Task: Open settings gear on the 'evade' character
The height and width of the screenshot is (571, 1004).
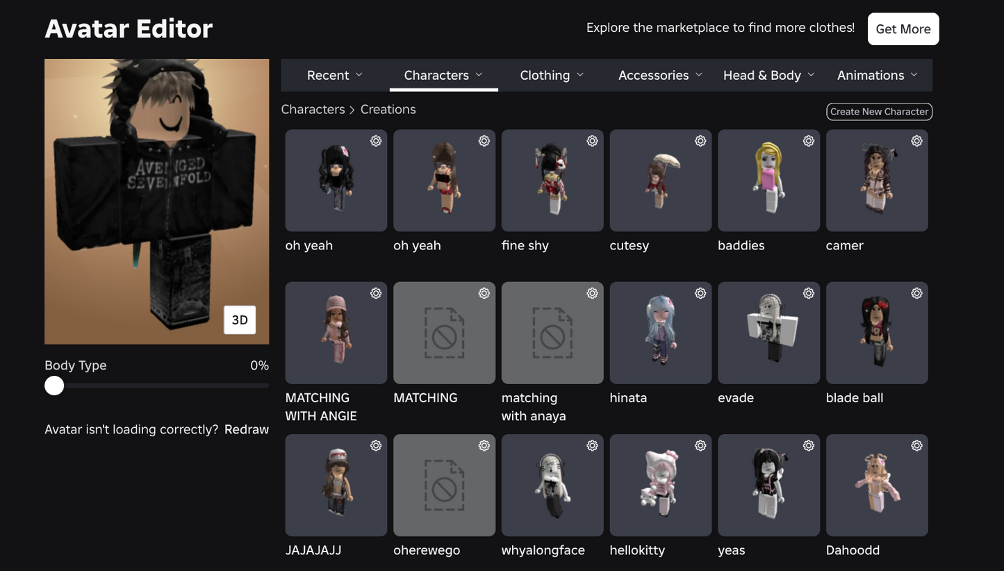Action: tap(808, 292)
